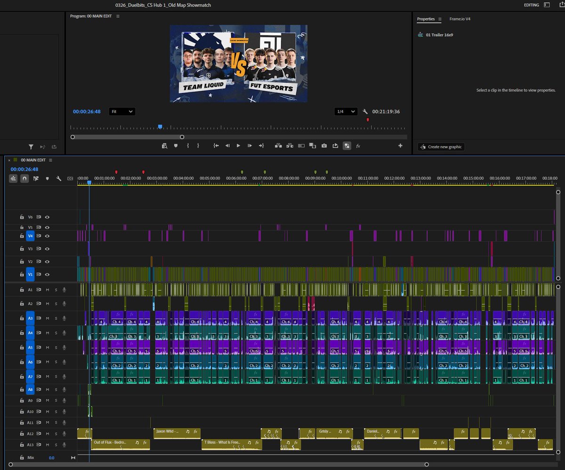This screenshot has height=470, width=565.
Task: Select the T Bless - What Is Free clip
Action: 232,444
